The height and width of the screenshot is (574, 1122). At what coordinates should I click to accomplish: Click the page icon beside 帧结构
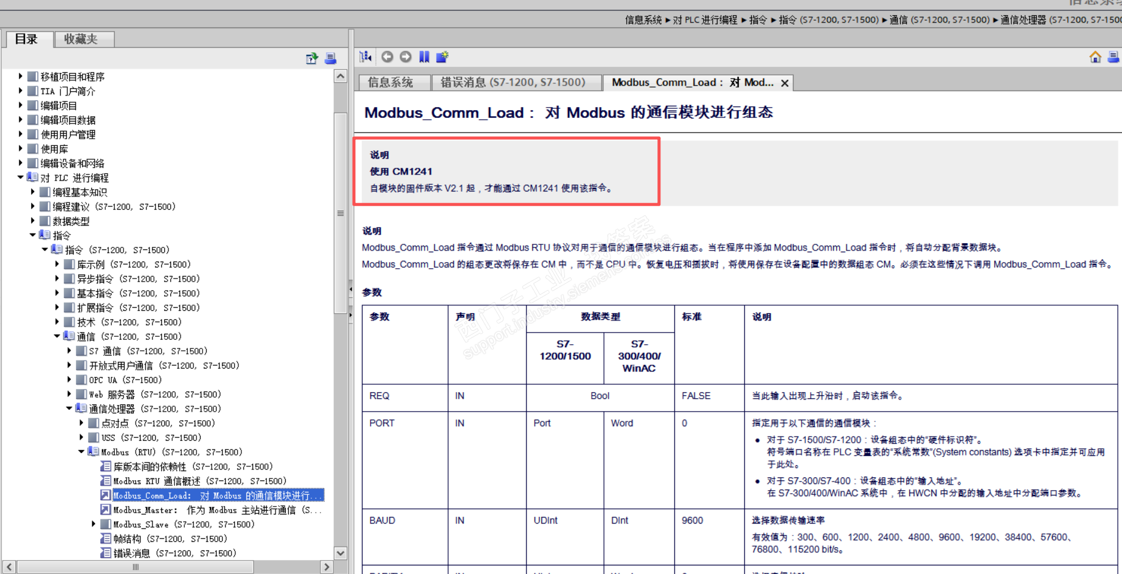[x=106, y=539]
